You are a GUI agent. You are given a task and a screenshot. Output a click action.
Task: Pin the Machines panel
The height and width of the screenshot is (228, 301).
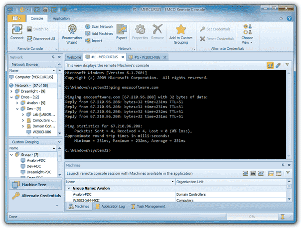click(x=283, y=165)
